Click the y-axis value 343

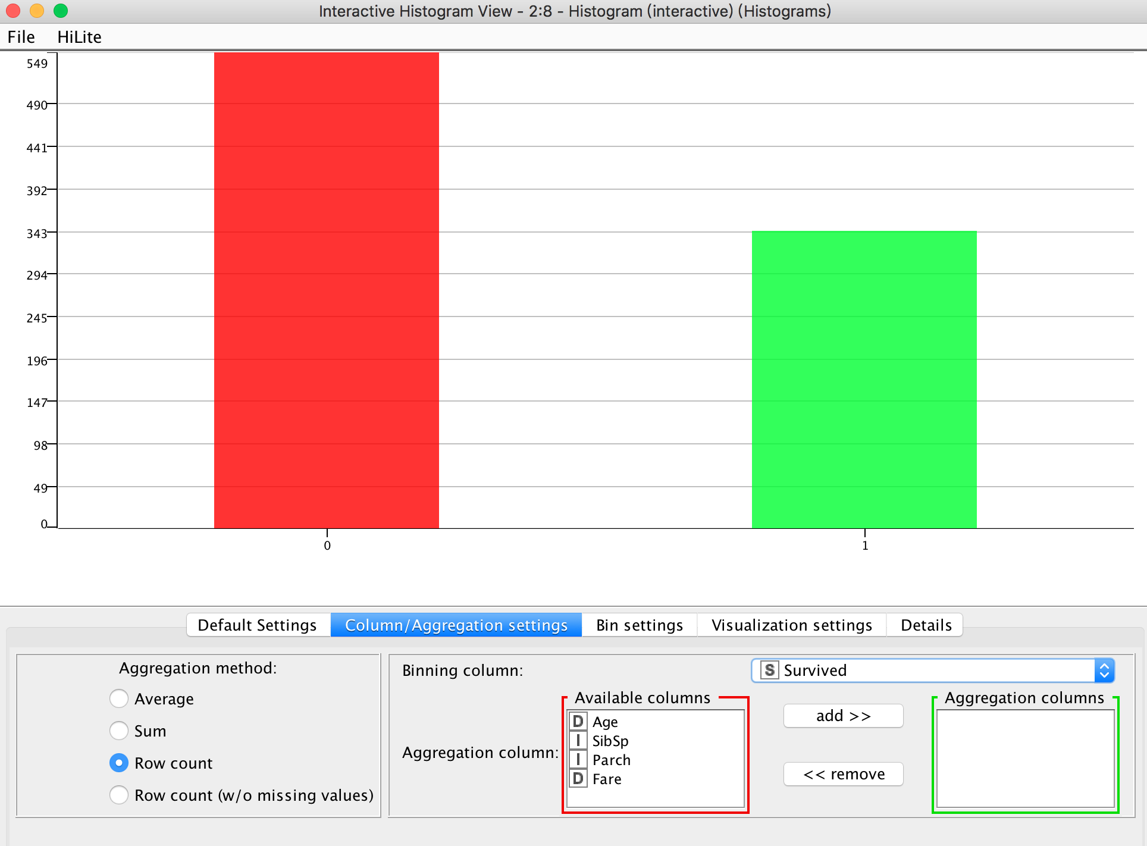click(x=37, y=234)
